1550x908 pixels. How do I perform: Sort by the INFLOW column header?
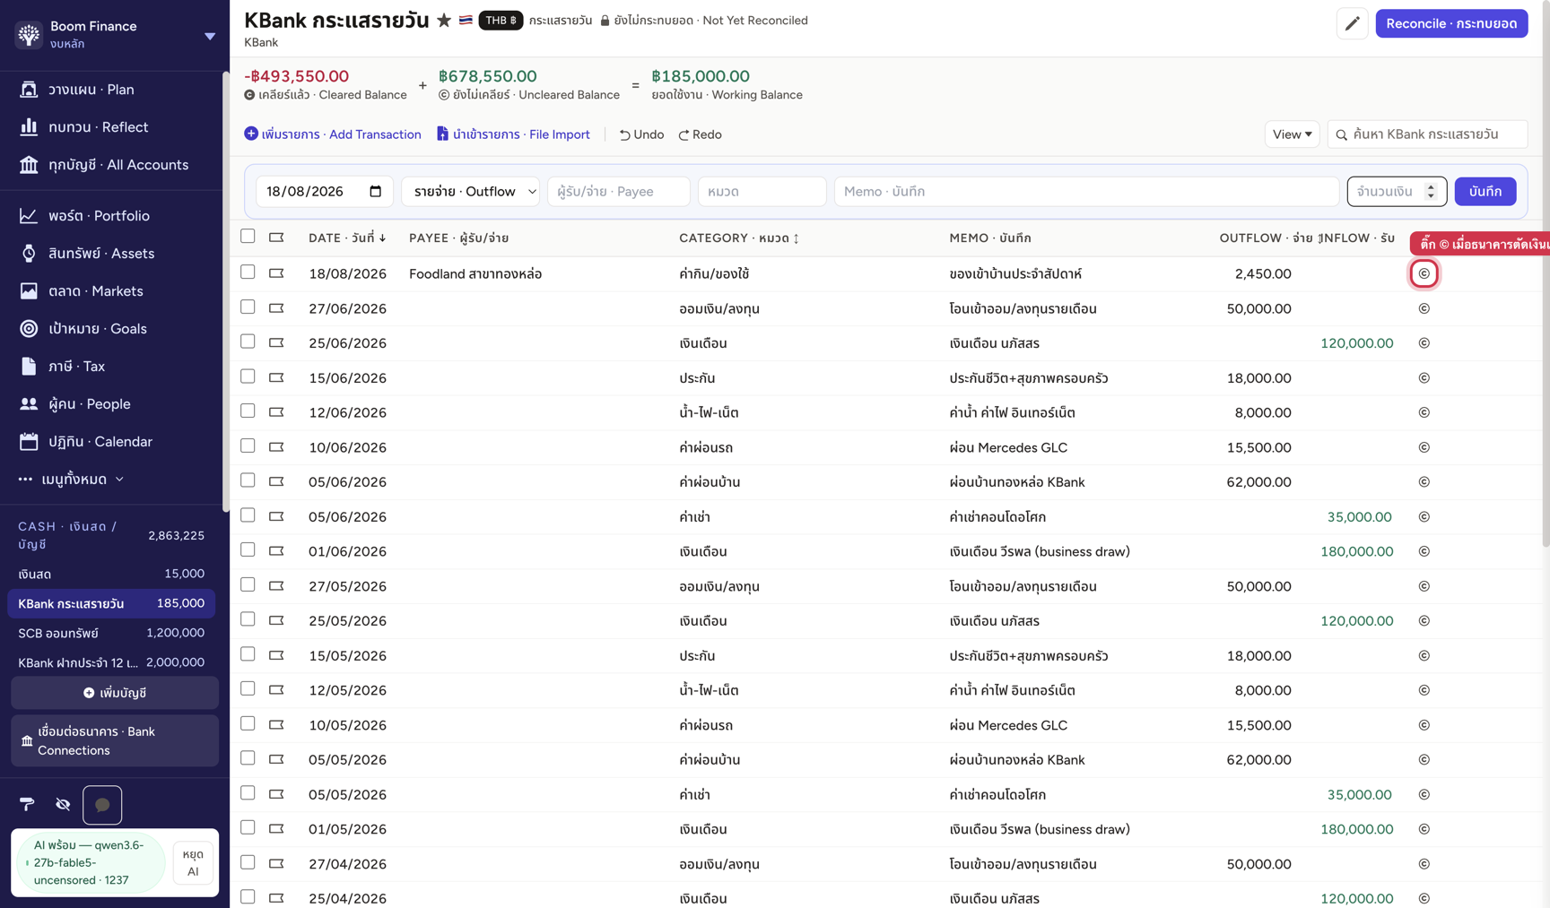pos(1357,238)
